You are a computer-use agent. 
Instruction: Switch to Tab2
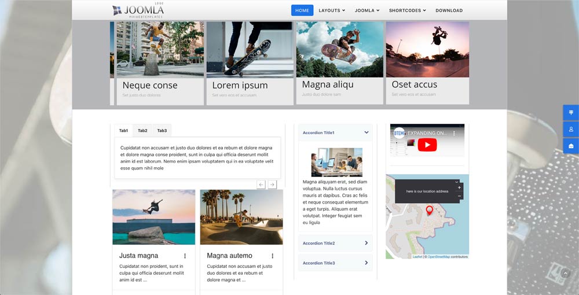[x=142, y=131]
